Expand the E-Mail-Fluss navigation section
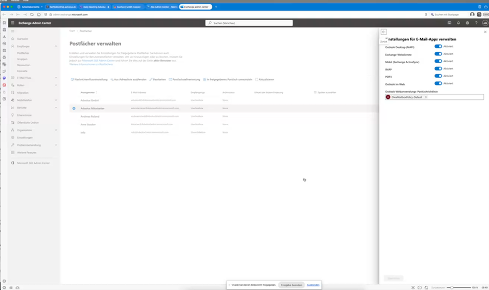489x290 pixels. (x=56, y=78)
